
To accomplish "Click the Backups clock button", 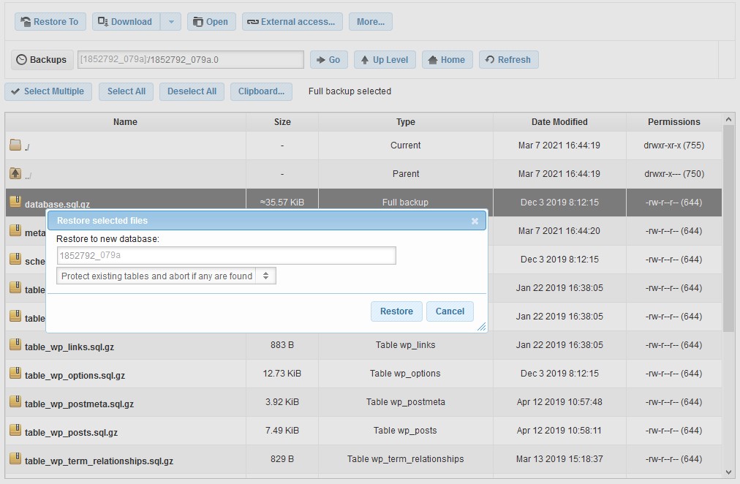I will [x=42, y=60].
